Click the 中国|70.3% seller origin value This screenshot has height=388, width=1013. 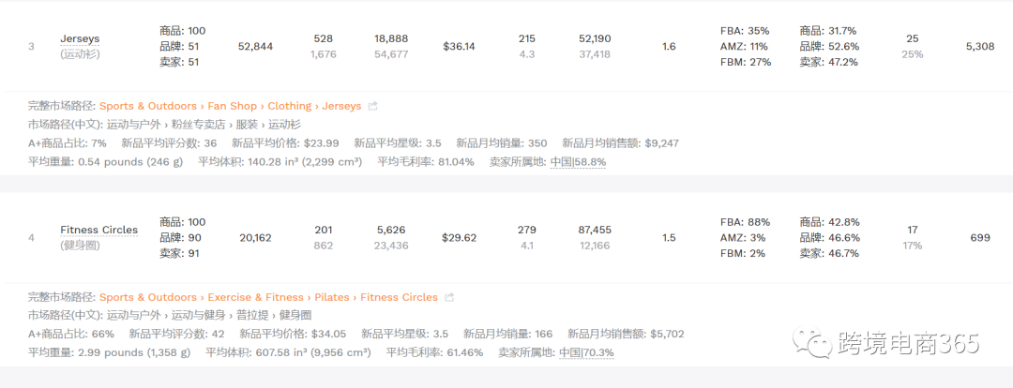586,352
